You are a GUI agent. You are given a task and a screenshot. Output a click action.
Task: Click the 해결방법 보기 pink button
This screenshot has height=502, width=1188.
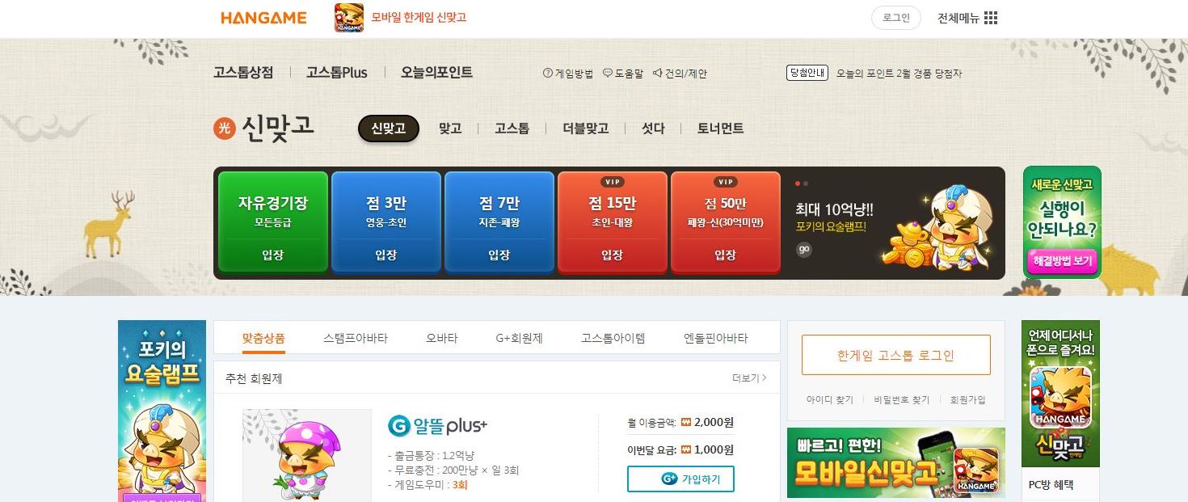tap(1062, 261)
